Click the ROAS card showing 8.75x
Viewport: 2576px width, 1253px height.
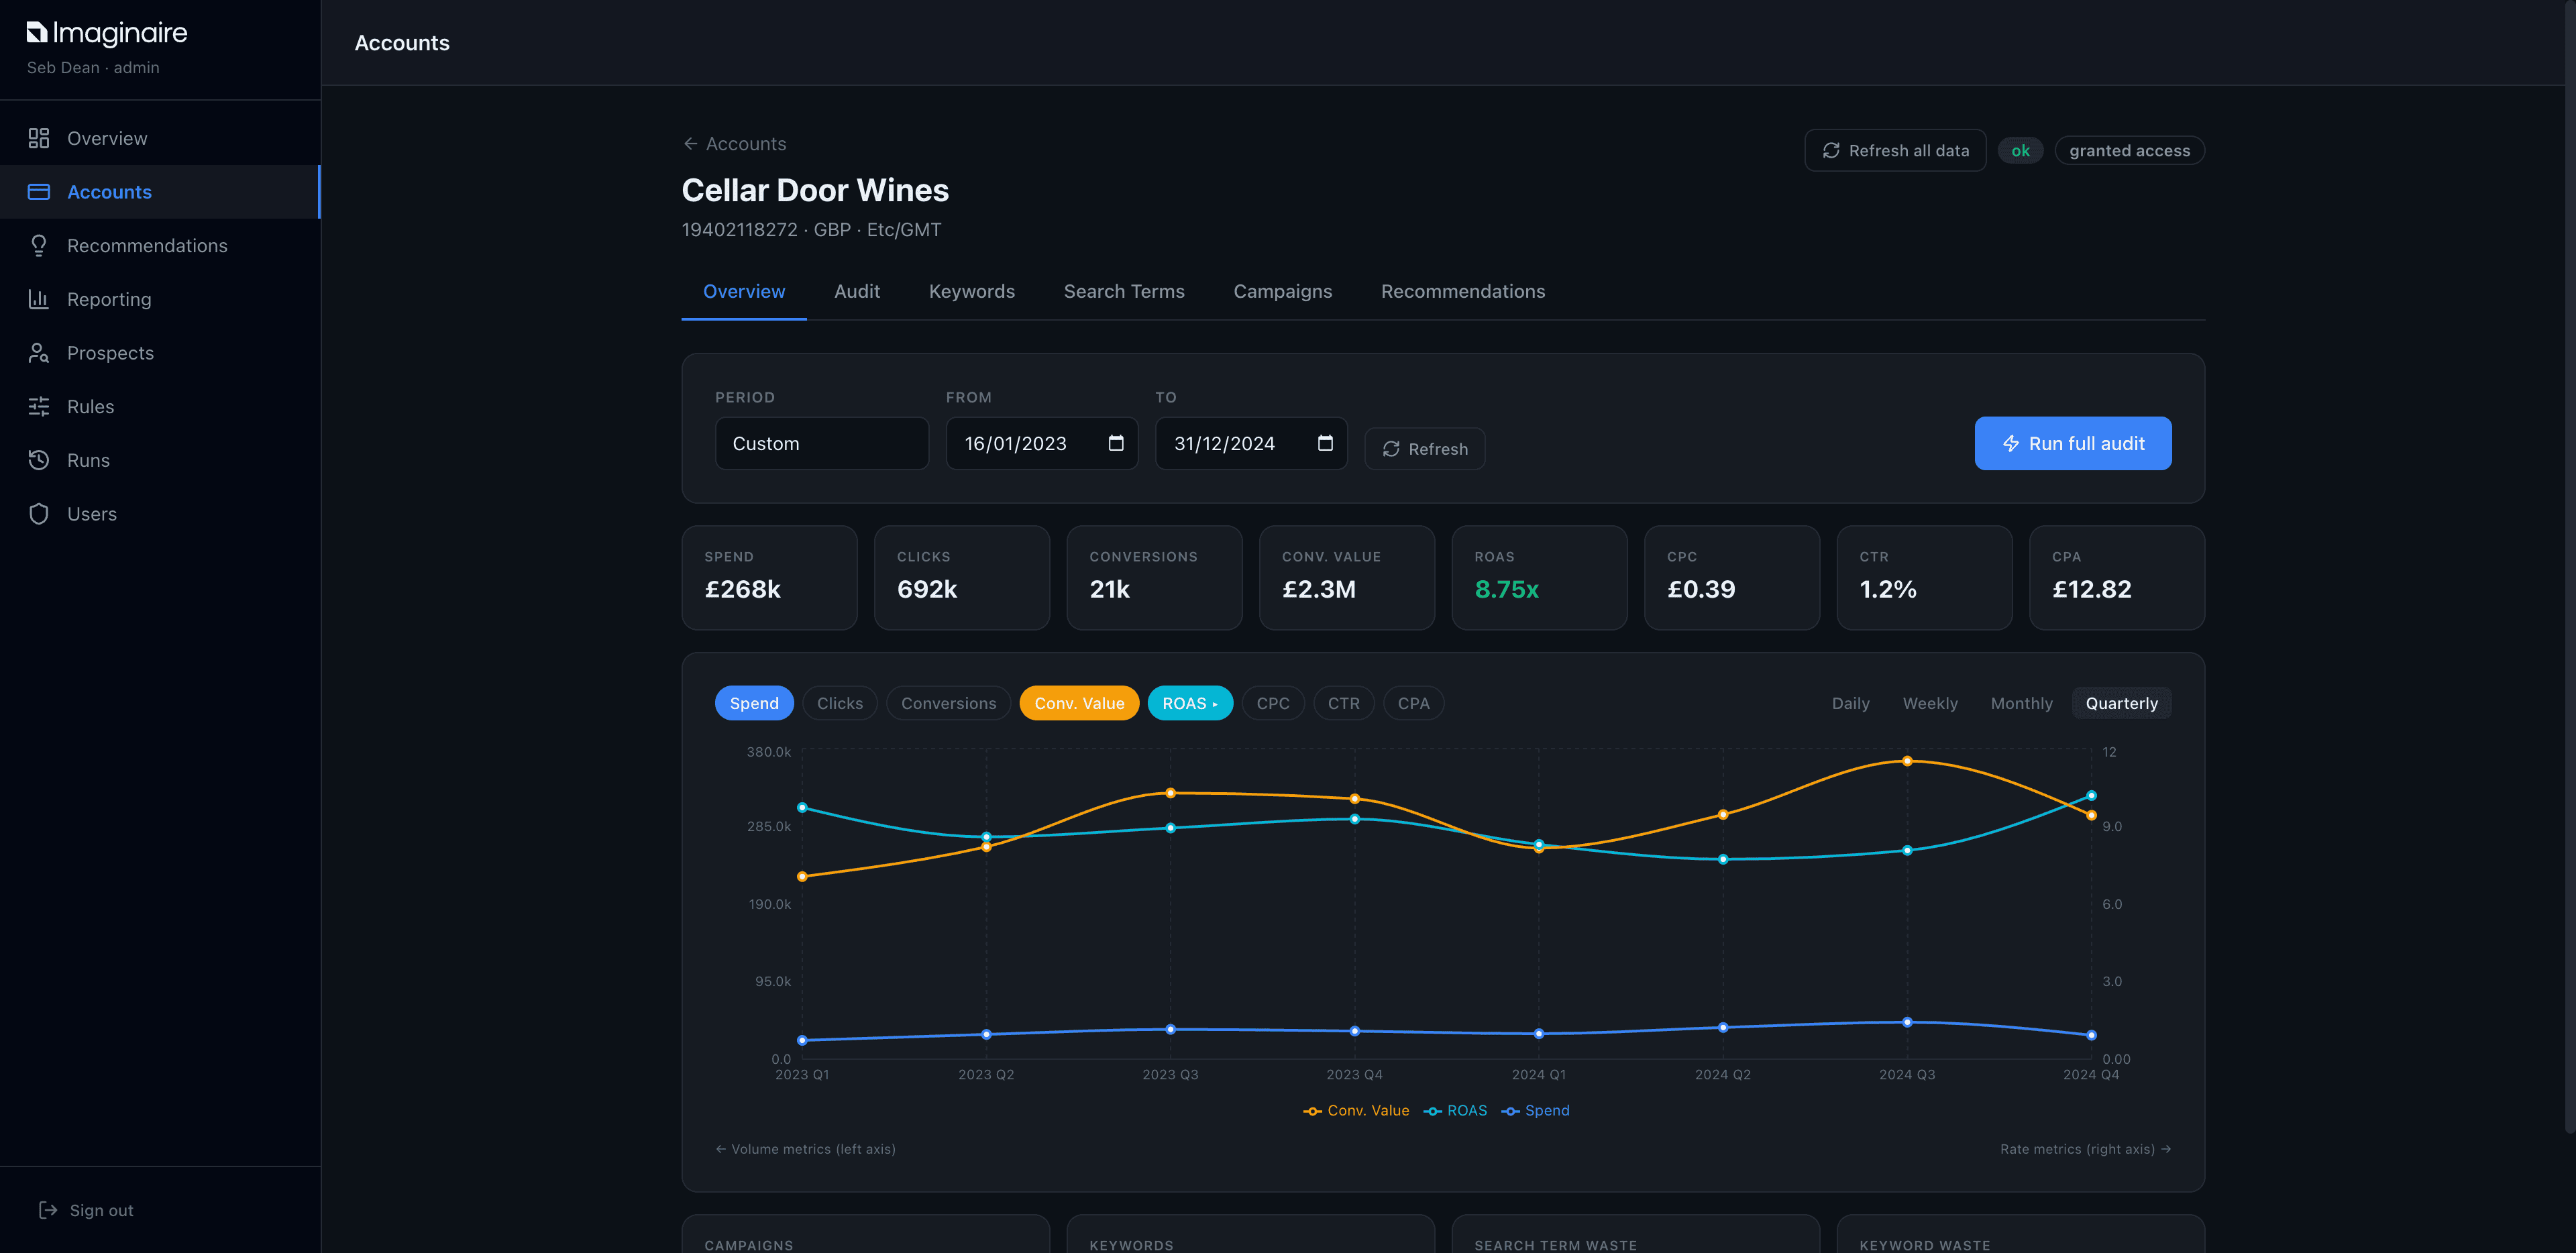[x=1539, y=578]
